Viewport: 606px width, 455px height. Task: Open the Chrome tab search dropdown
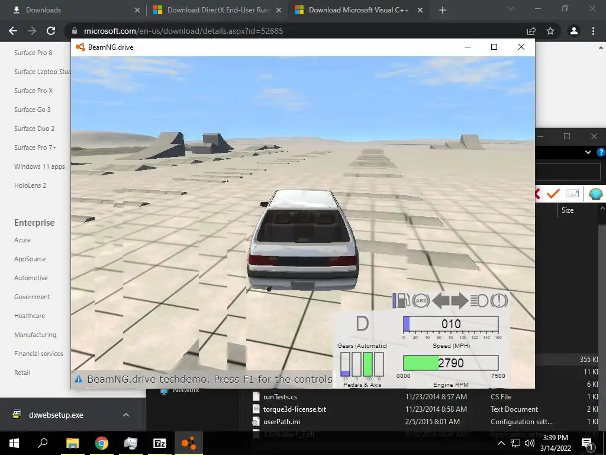coord(511,8)
